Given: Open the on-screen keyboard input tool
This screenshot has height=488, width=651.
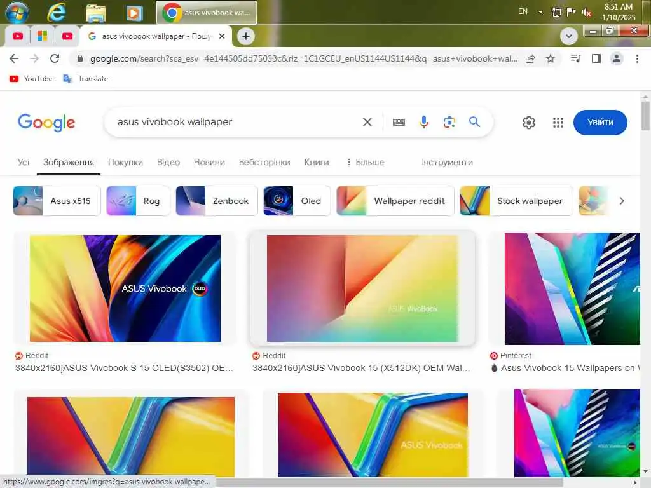Looking at the screenshot, I should (x=399, y=122).
